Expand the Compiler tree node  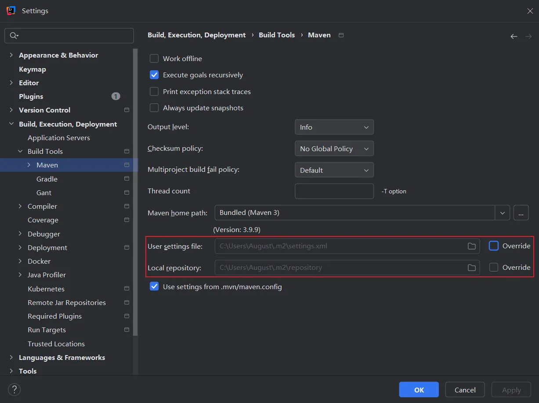pyautogui.click(x=20, y=206)
